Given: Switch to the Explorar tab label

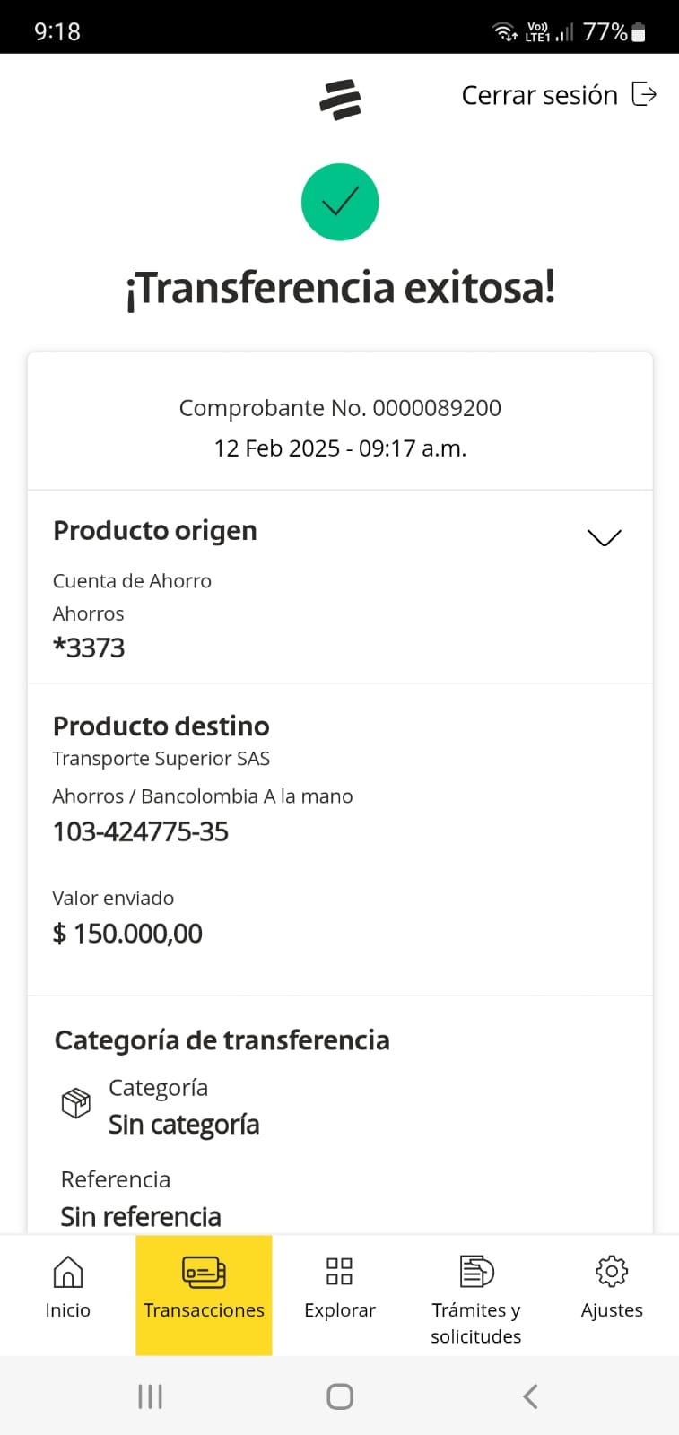Looking at the screenshot, I should (x=339, y=1310).
